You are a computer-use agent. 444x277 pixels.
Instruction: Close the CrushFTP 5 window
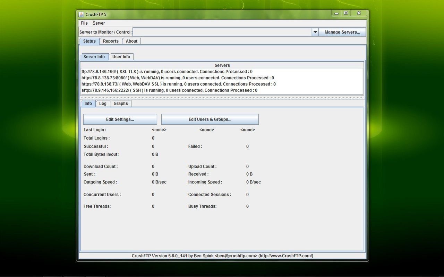click(x=359, y=13)
